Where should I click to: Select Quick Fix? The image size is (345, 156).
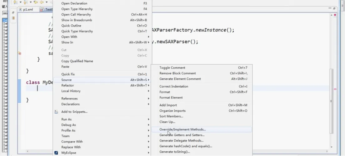tap(102, 74)
